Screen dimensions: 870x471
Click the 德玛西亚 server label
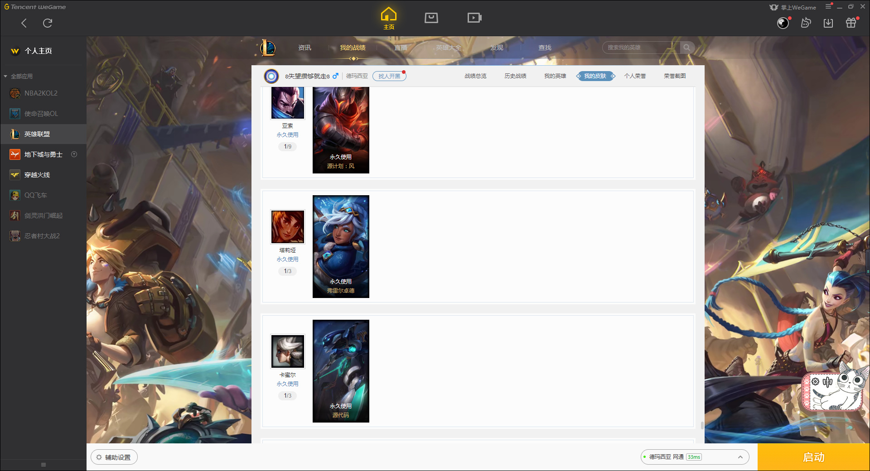pos(357,76)
